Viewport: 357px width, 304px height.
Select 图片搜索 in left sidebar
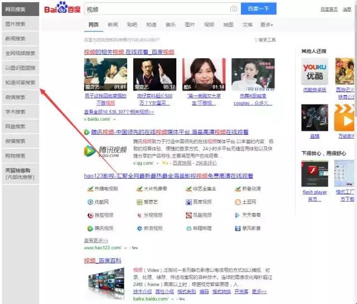20,24
